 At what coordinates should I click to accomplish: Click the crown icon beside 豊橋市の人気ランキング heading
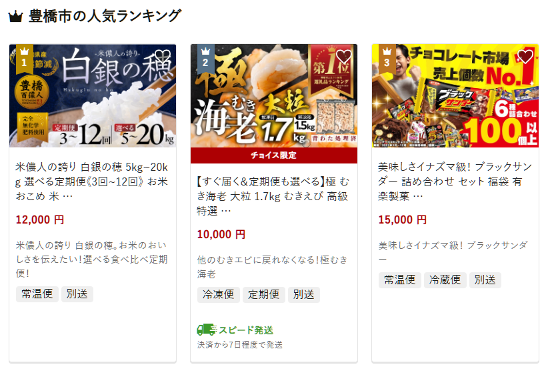coord(15,17)
